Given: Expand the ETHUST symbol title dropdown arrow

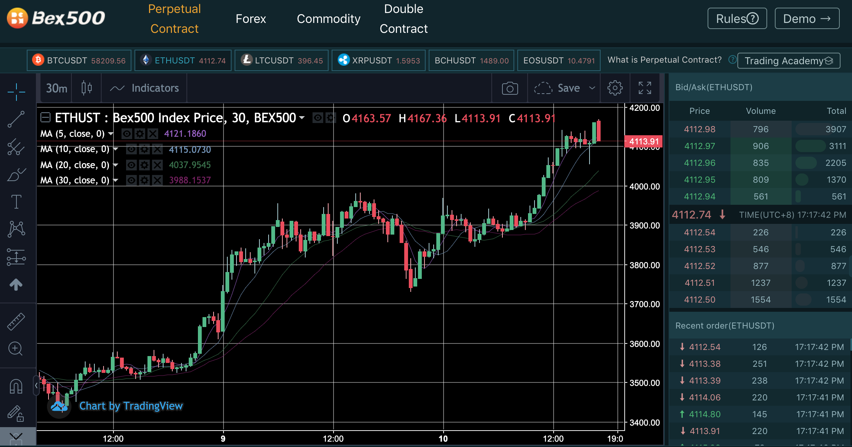Looking at the screenshot, I should [302, 118].
